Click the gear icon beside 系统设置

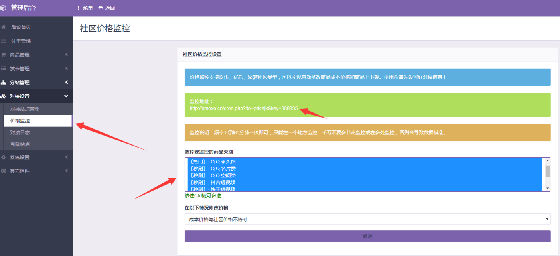[x=4, y=157]
